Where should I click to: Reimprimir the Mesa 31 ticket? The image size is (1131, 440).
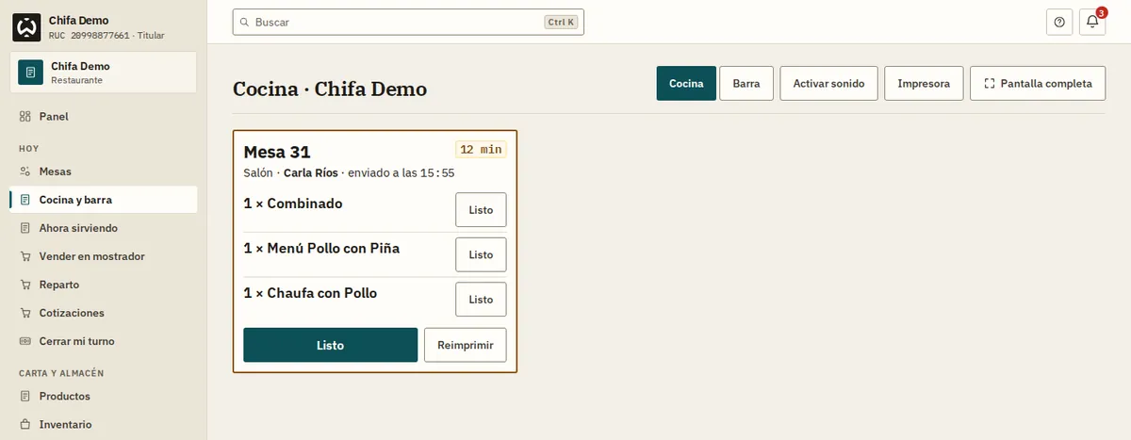click(x=466, y=345)
